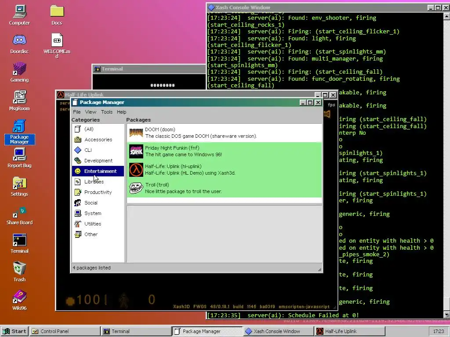The height and width of the screenshot is (337, 450).
Task: Open the Trash desktop icon
Action: pos(19,272)
